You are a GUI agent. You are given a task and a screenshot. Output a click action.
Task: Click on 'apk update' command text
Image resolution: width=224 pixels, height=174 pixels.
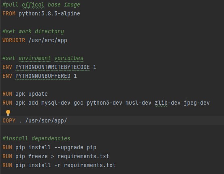(x=32, y=94)
